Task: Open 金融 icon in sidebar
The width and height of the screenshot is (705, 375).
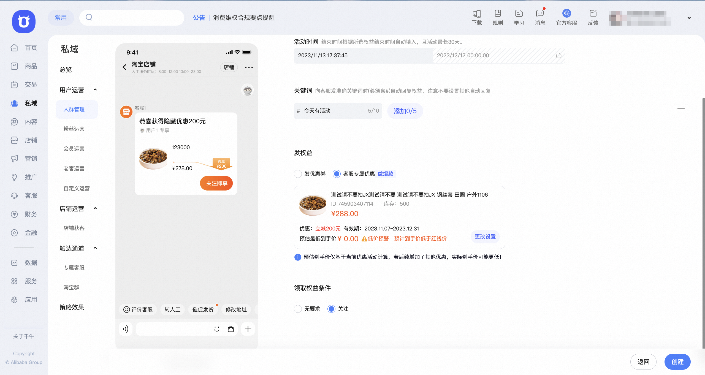Action: [14, 233]
